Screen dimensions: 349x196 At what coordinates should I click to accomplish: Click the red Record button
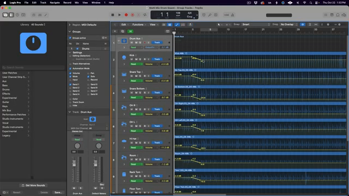[x=126, y=15]
